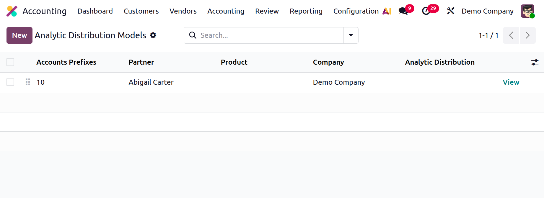Go to the next page arrow
Viewport: 544px width, 198px height.
pyautogui.click(x=528, y=35)
